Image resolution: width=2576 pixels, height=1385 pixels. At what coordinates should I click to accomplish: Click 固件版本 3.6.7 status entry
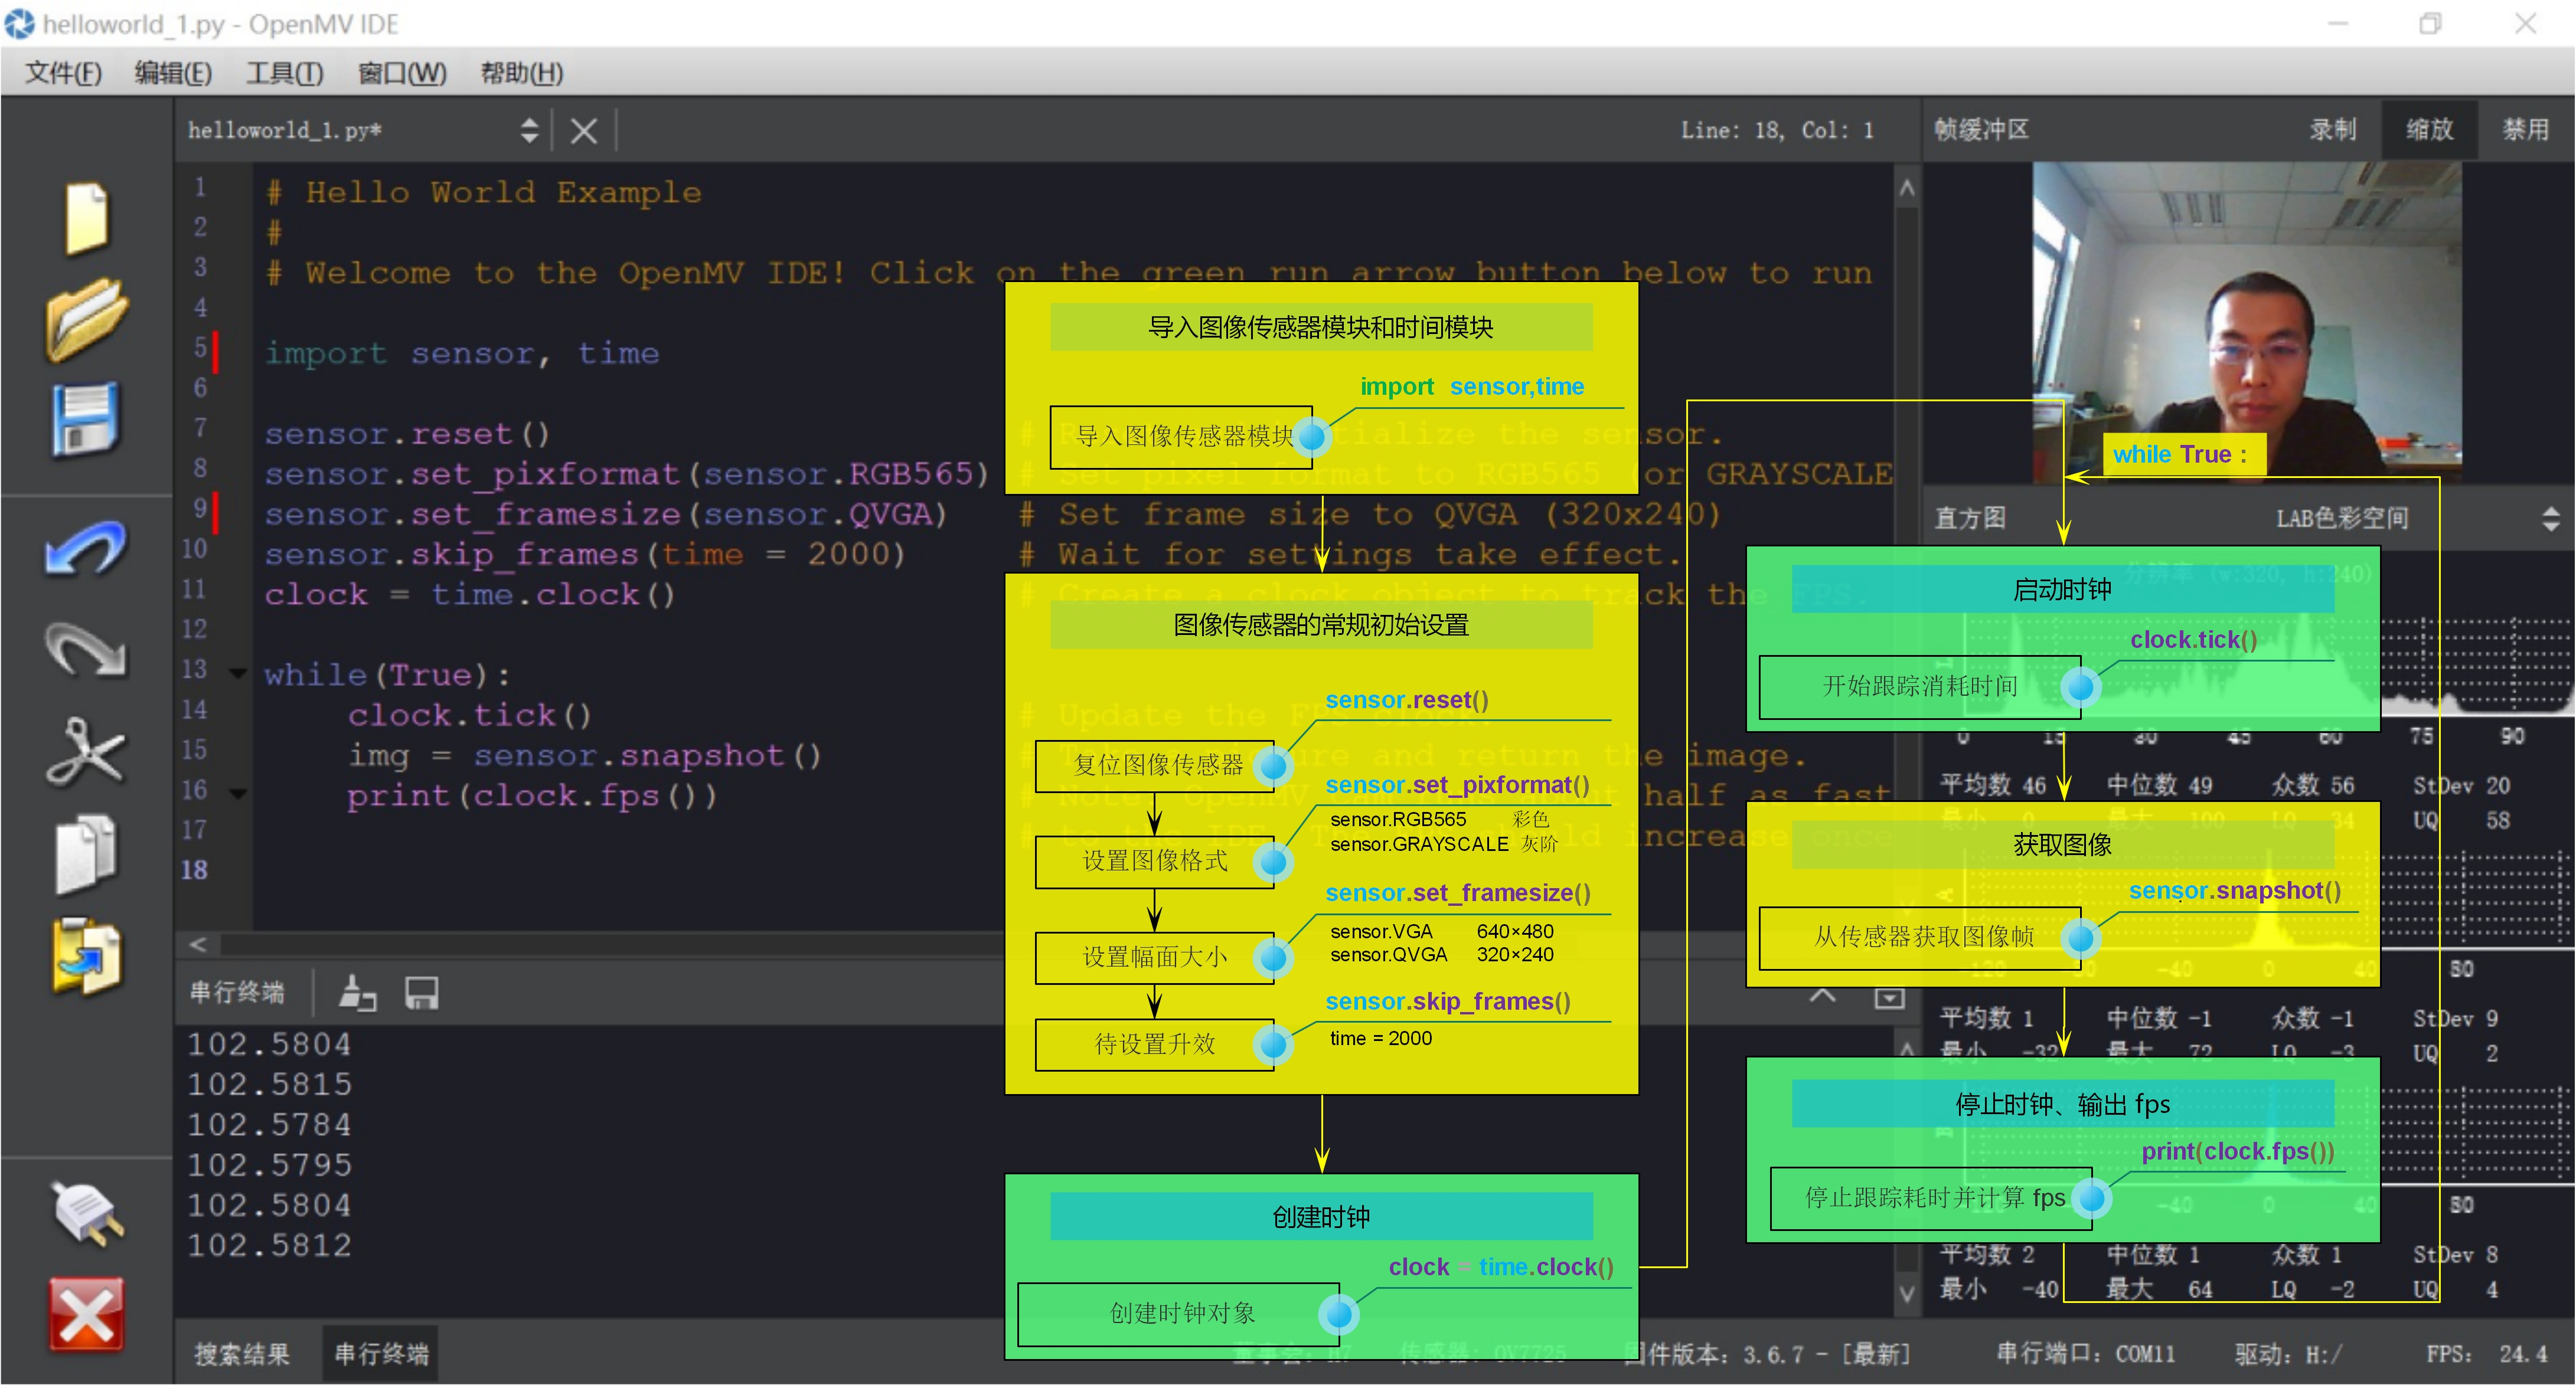tap(1767, 1354)
